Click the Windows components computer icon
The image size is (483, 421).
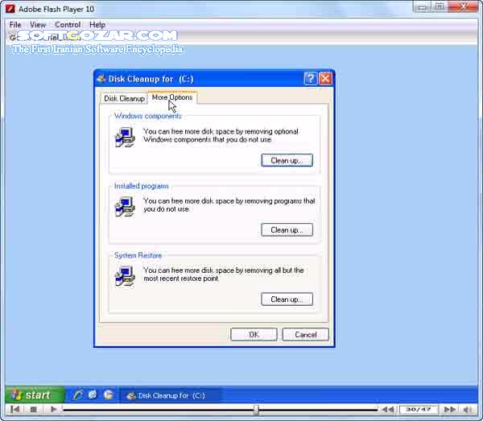pyautogui.click(x=125, y=138)
